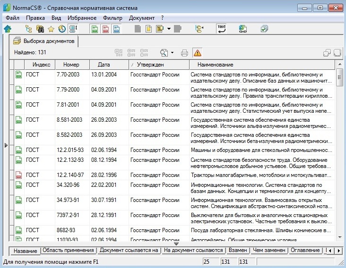Image resolution: width=346 pixels, height=268 pixels.
Task: Select the Выборка документов tab
Action: [x=43, y=41]
